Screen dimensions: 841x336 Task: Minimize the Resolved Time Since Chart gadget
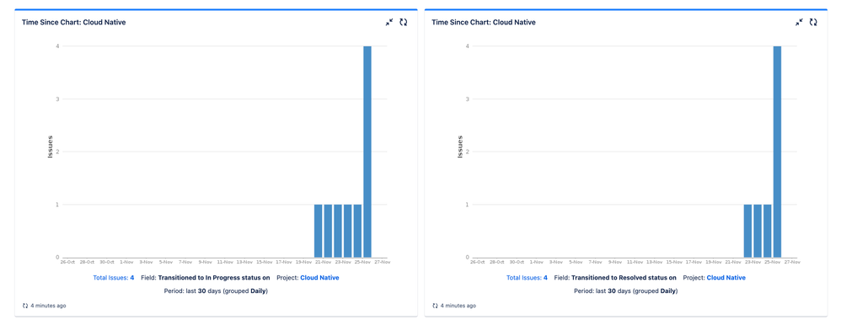(799, 22)
